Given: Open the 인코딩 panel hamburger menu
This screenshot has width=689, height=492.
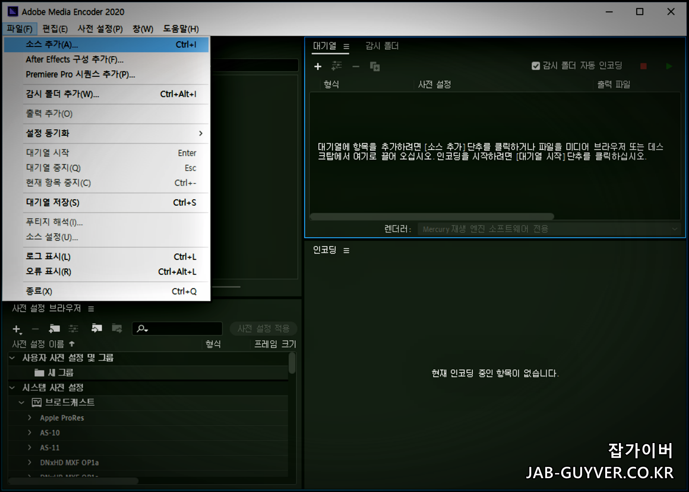Looking at the screenshot, I should 346,250.
